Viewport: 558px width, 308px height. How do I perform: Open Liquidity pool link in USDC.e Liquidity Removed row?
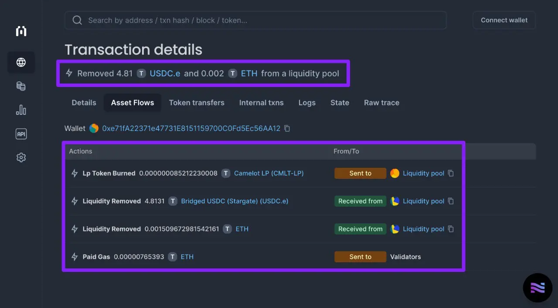[423, 201]
